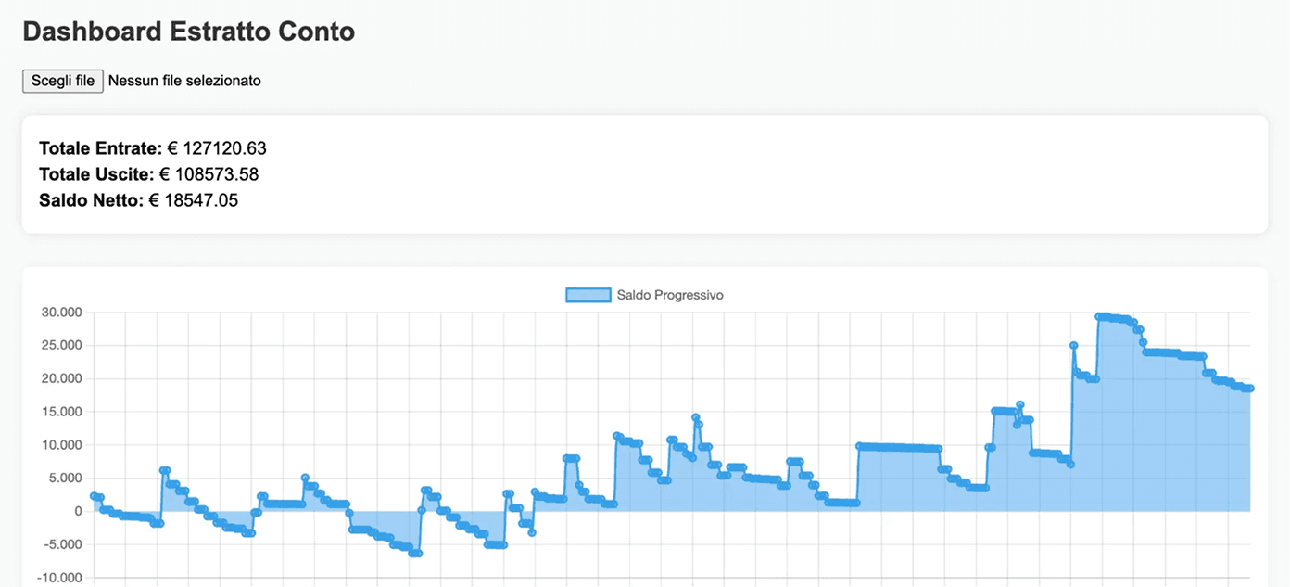
Task: Click the 25.000 y-axis label
Action: 61,346
